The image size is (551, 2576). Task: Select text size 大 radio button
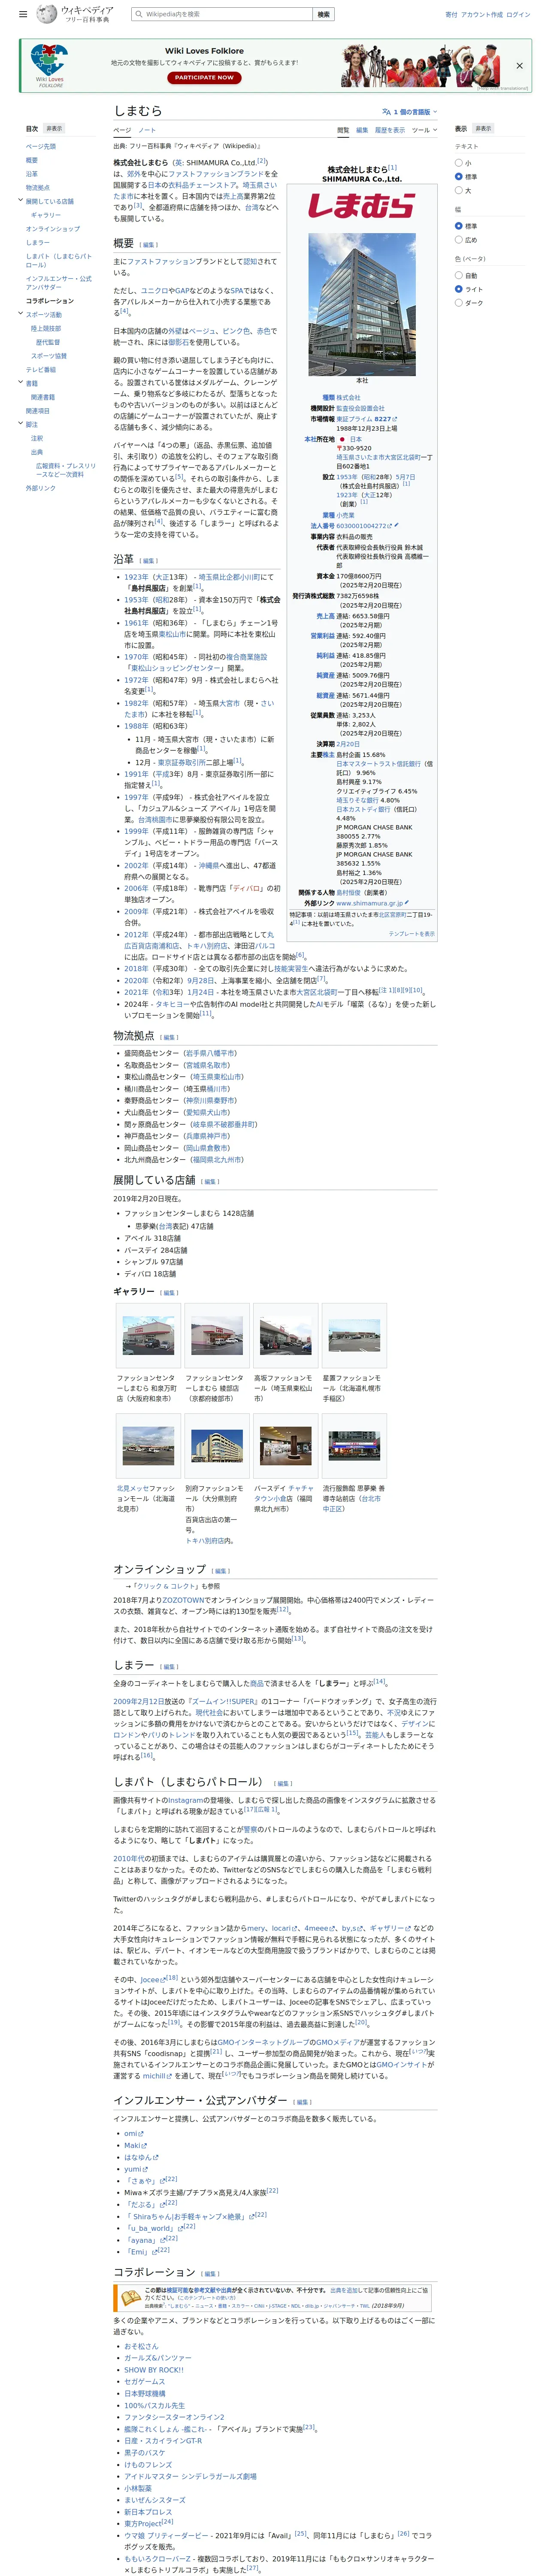click(459, 190)
